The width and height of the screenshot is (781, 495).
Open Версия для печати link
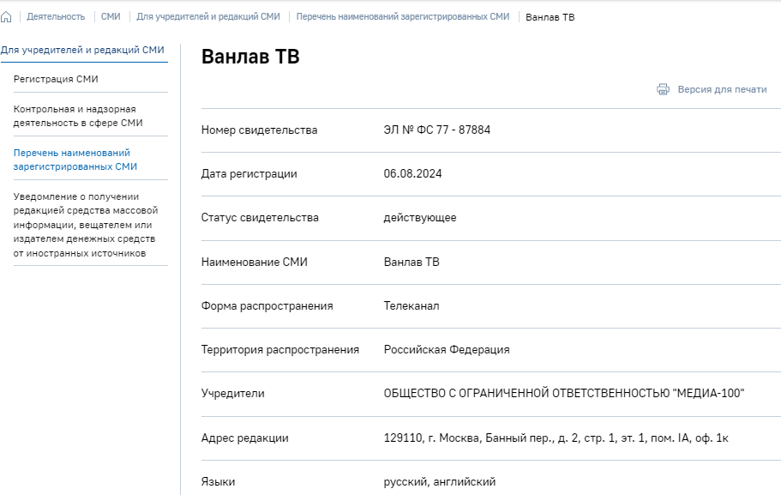click(722, 89)
